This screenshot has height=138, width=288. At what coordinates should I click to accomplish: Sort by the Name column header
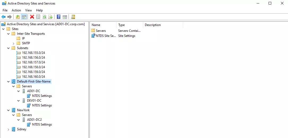click(103, 25)
